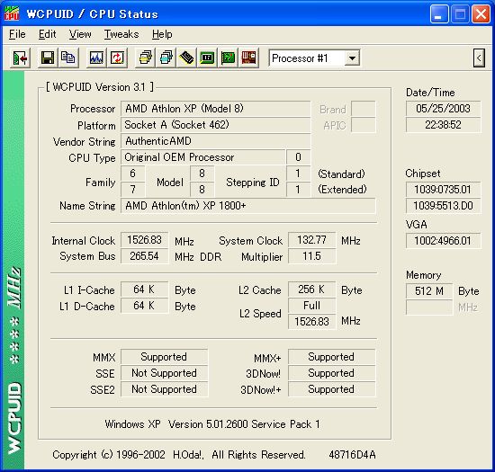
Task: Minimize the WCPUID window
Action: tap(439, 14)
